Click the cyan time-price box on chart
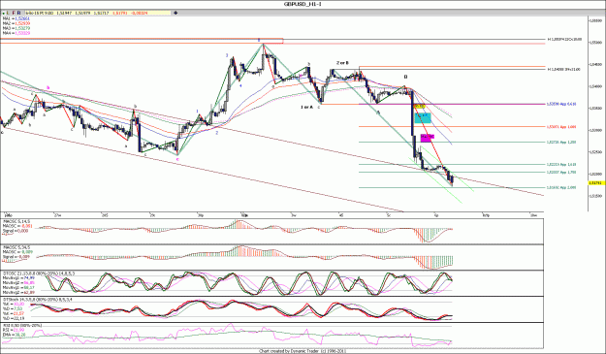Viewport: 606px width, 354px height. tap(423, 118)
